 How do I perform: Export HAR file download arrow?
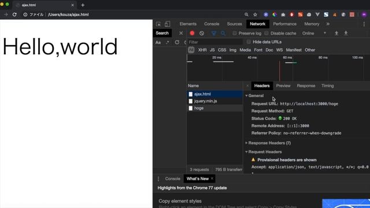pos(346,34)
